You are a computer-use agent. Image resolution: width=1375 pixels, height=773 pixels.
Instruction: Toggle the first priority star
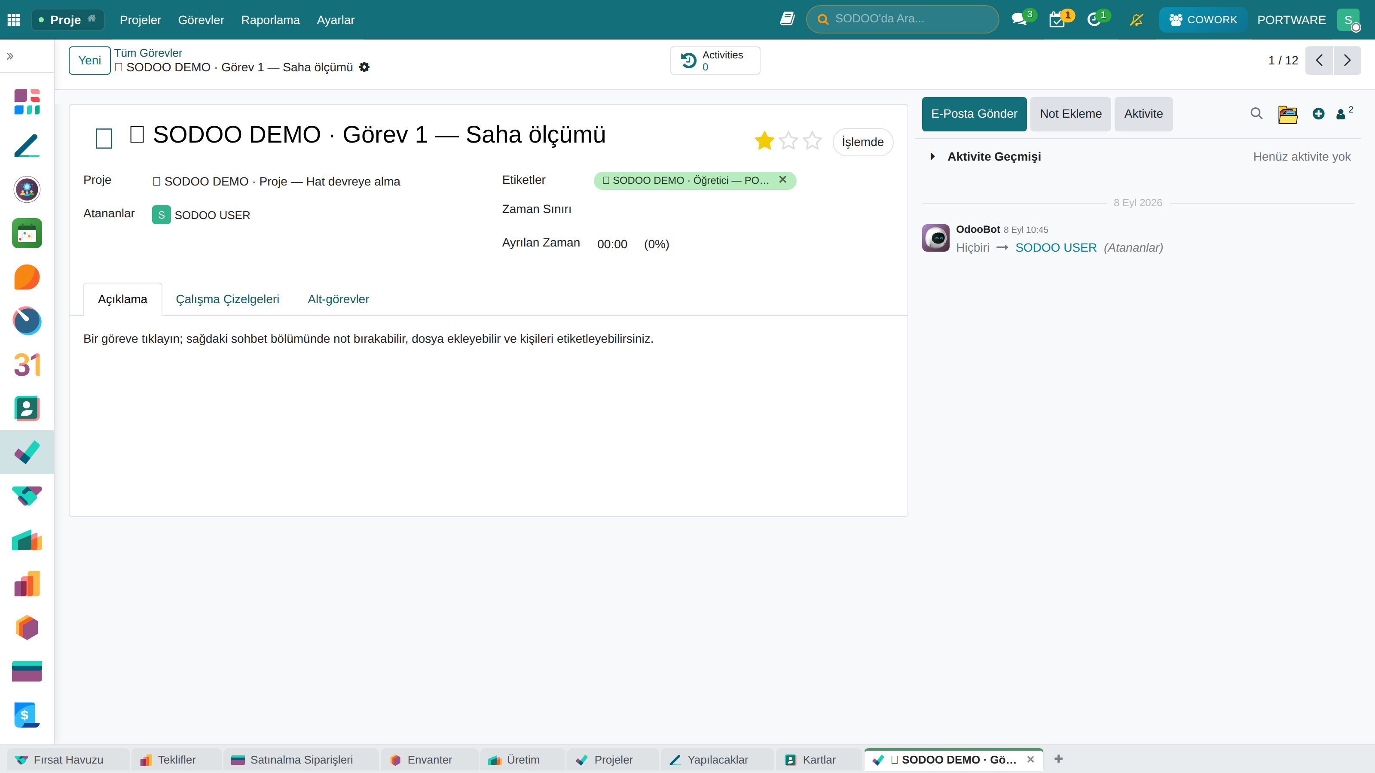(x=764, y=141)
